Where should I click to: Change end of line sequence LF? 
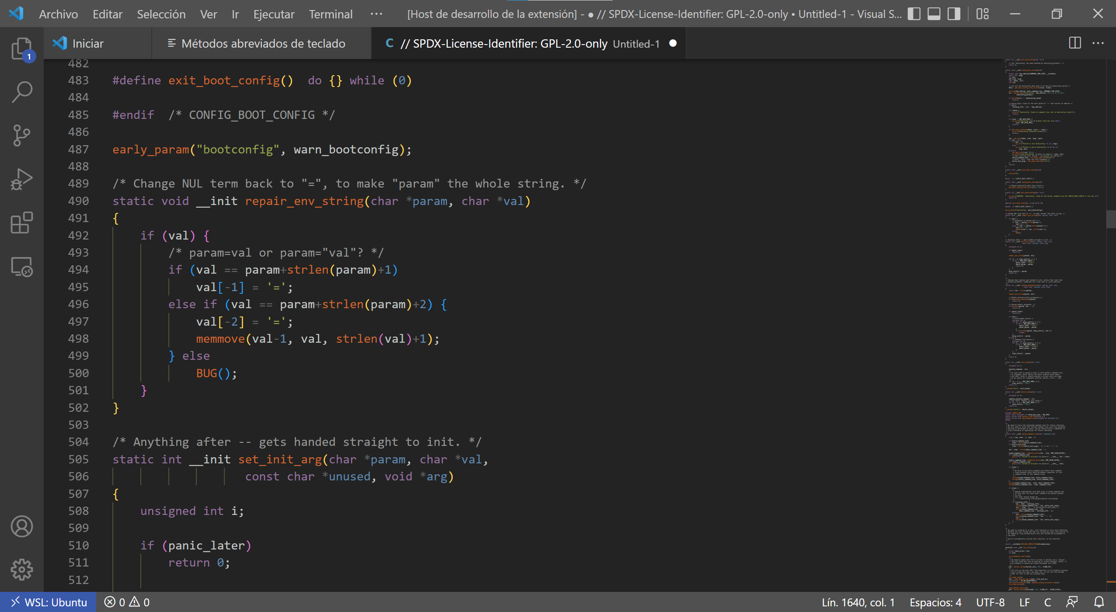tap(1025, 602)
